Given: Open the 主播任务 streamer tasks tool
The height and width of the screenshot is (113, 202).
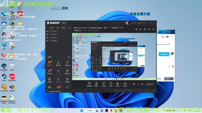Looking at the screenshot, I should pos(67,63).
